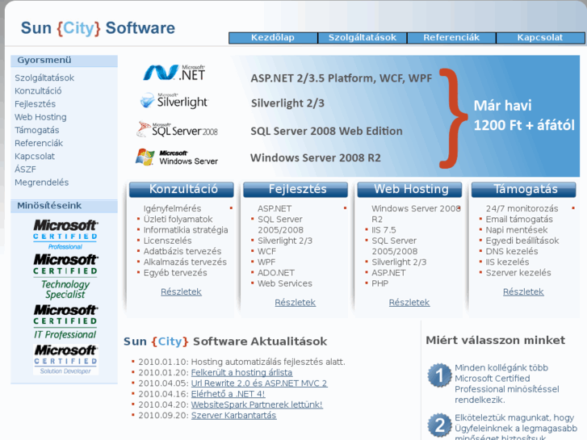The height and width of the screenshot is (440, 587).
Task: Click the 2010.01.10 Hosting automatizálás news entry
Action: point(242,362)
